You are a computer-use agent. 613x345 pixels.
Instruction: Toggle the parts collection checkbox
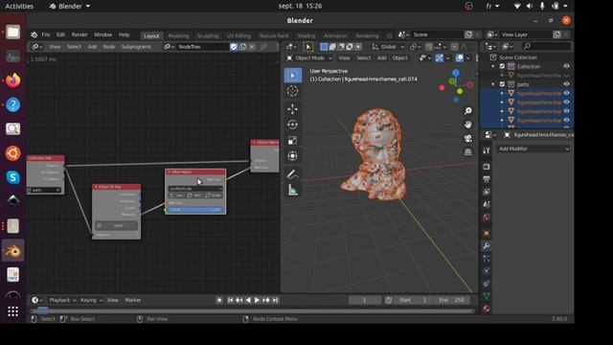502,84
